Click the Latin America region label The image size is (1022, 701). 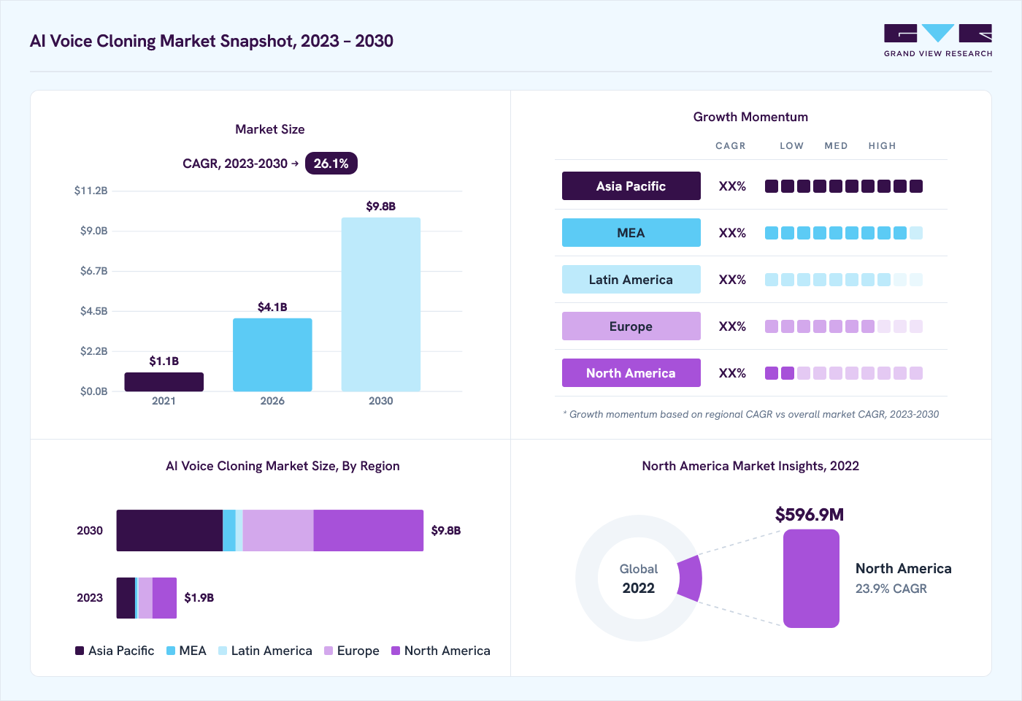(x=631, y=280)
